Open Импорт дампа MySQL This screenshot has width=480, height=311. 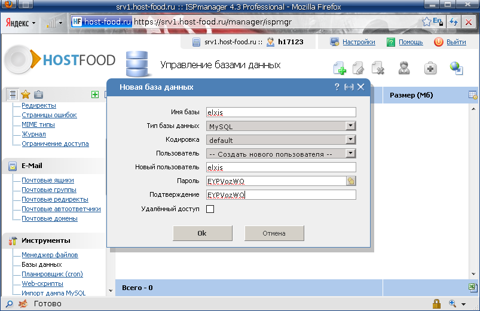[54, 293]
